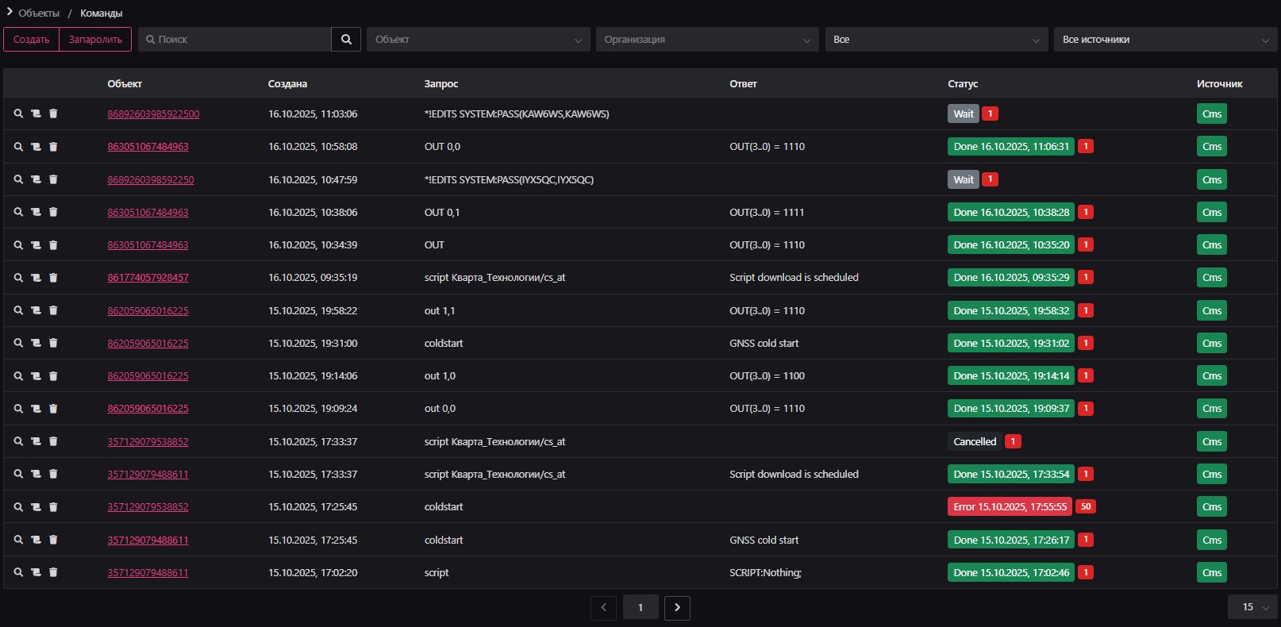Open the Все источники source dropdown
The height and width of the screenshot is (627, 1281).
(1165, 39)
